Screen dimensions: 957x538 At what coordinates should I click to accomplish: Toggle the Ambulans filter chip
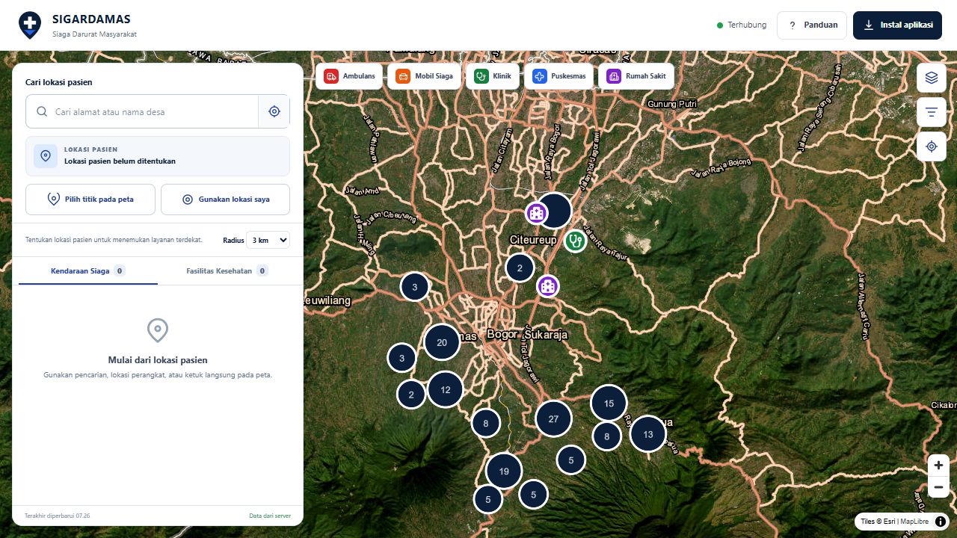click(350, 76)
